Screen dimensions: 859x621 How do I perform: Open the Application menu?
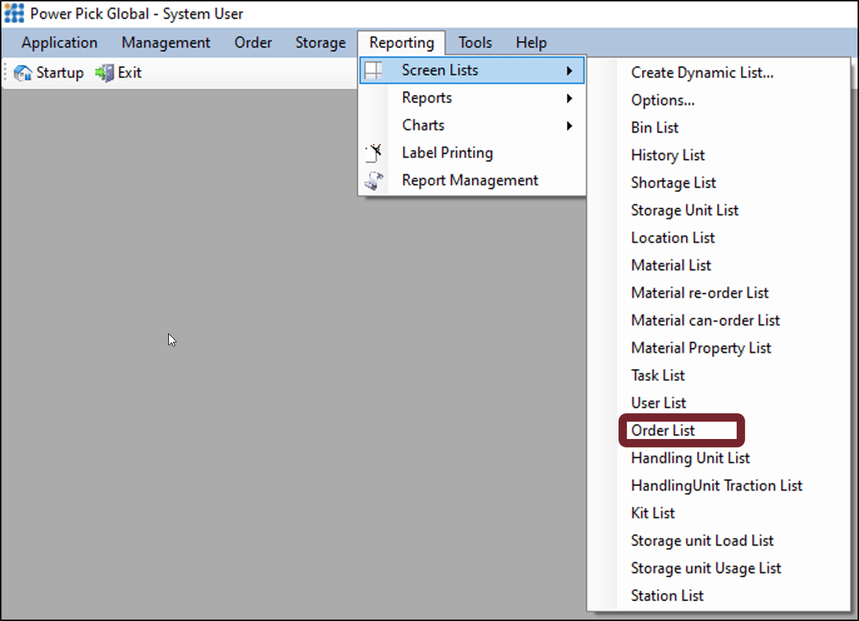(59, 42)
